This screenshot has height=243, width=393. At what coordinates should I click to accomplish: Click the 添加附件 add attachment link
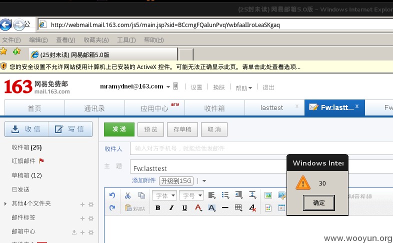coord(144,180)
